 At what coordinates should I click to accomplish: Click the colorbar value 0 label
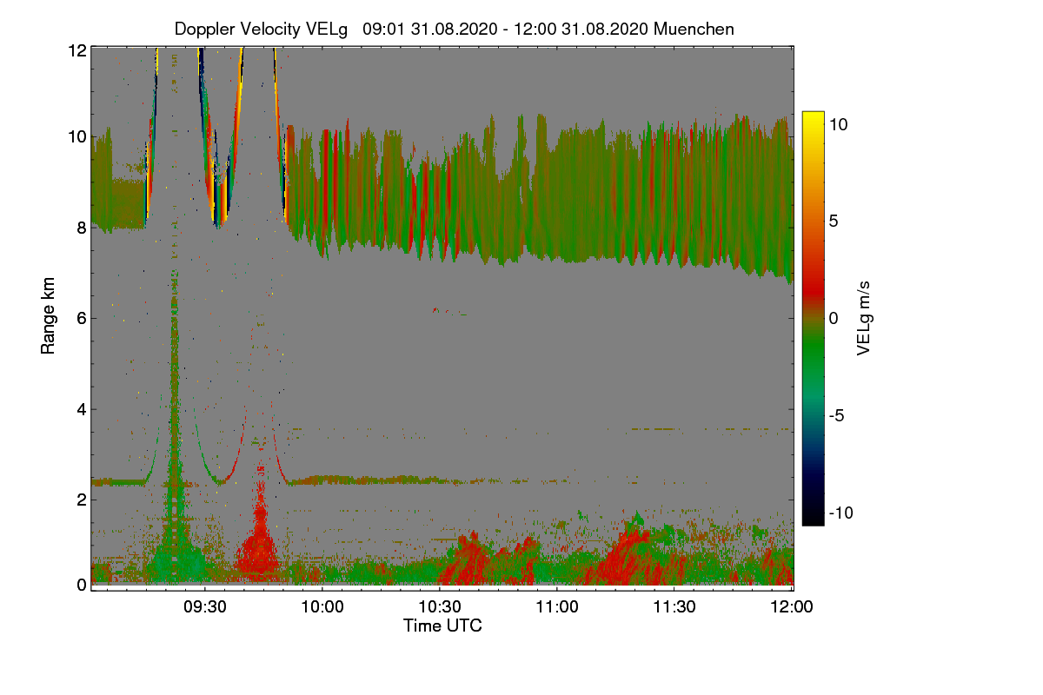pyautogui.click(x=834, y=319)
